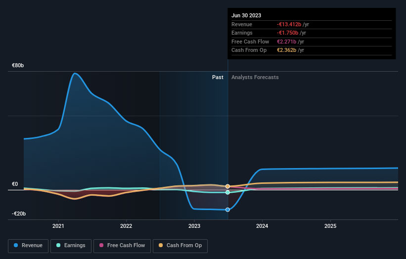
Task: Click the -€13.412b revenue value
Action: 289,24
